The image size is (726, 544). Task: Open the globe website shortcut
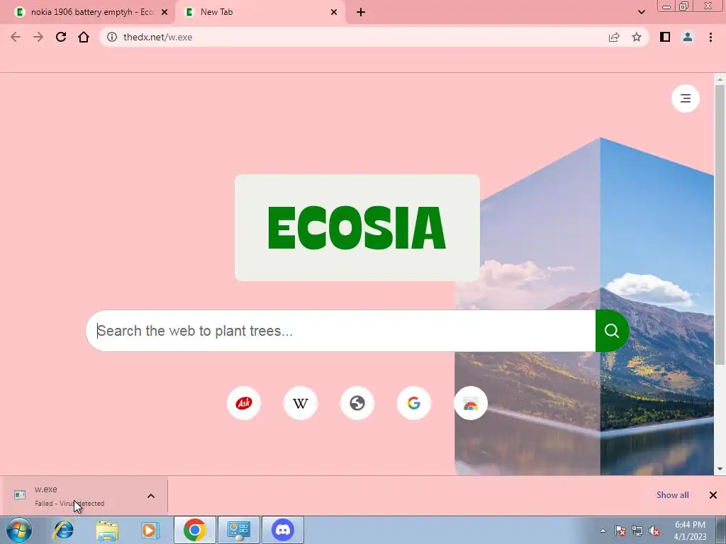tap(357, 403)
